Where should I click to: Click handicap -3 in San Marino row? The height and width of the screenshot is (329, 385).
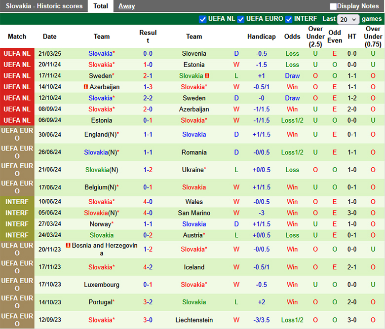click(x=261, y=213)
